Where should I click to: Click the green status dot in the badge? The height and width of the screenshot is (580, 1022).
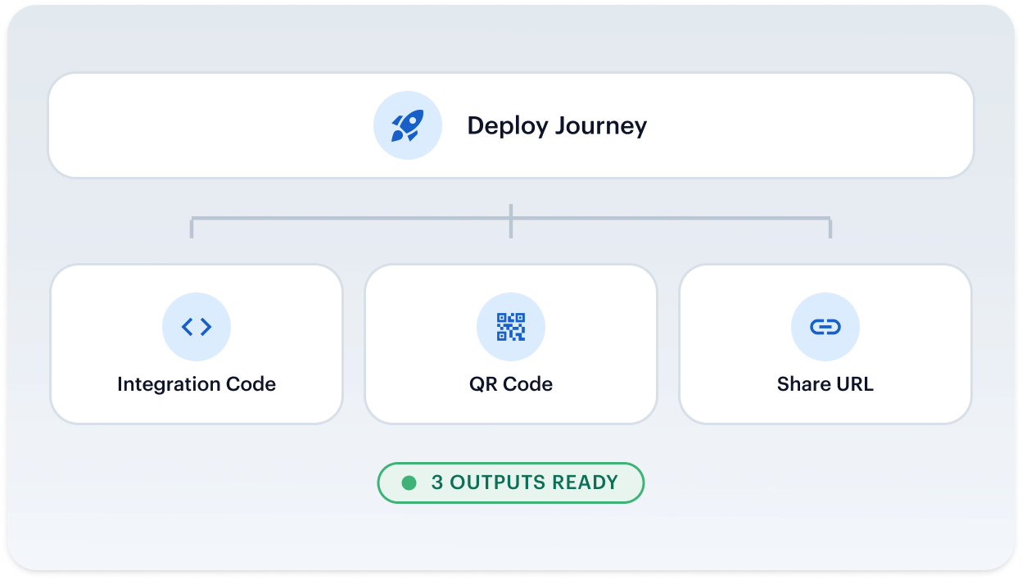pyautogui.click(x=409, y=483)
